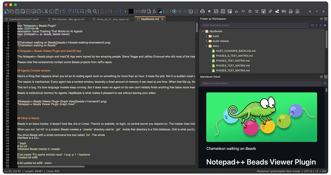Click the chain link toolbar icon
Image resolution: width=331 pixels, height=175 pixels.
[x=270, y=11]
